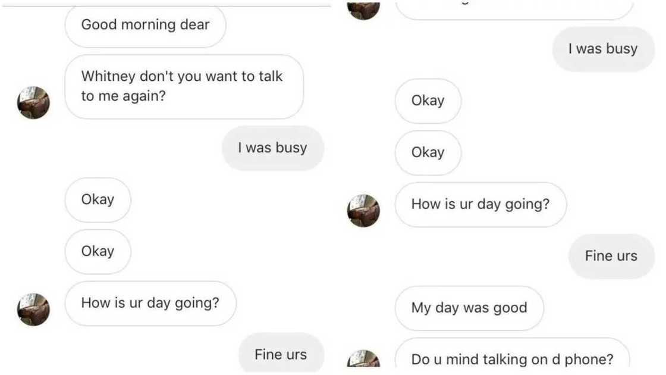Viewport: 666px width, 375px height.
Task: Click the second 'Okay' bubble on the left
Action: tap(98, 251)
